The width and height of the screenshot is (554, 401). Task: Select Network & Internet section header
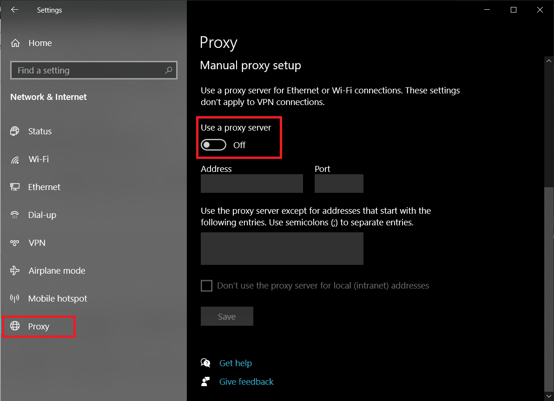(48, 97)
